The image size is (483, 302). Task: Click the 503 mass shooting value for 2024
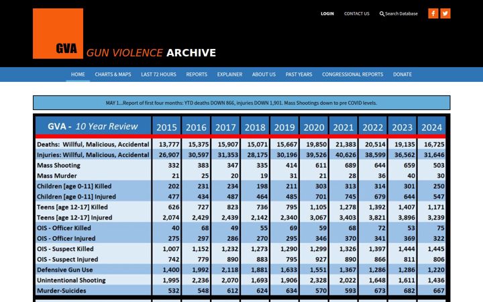(439, 166)
